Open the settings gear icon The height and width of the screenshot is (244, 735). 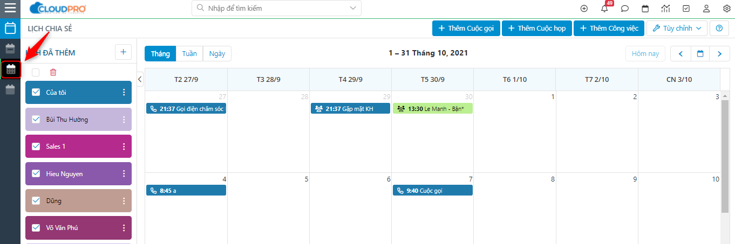coord(726,9)
